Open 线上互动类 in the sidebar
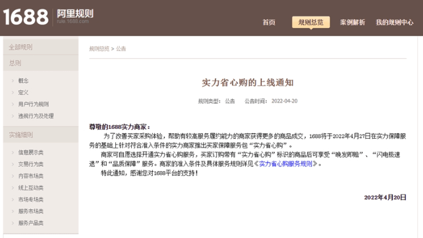Image resolution: width=423 pixels, height=238 pixels. tap(31, 188)
